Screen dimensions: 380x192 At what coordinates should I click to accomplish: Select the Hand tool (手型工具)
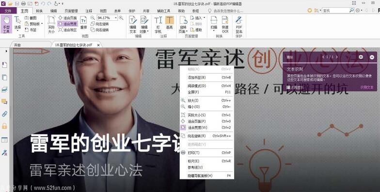tap(6, 24)
